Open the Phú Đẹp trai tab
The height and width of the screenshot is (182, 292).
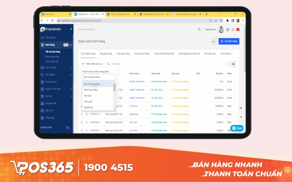click(x=210, y=54)
